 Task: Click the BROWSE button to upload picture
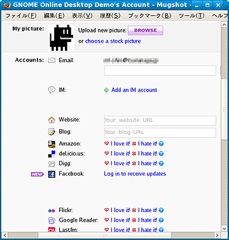coord(146,30)
